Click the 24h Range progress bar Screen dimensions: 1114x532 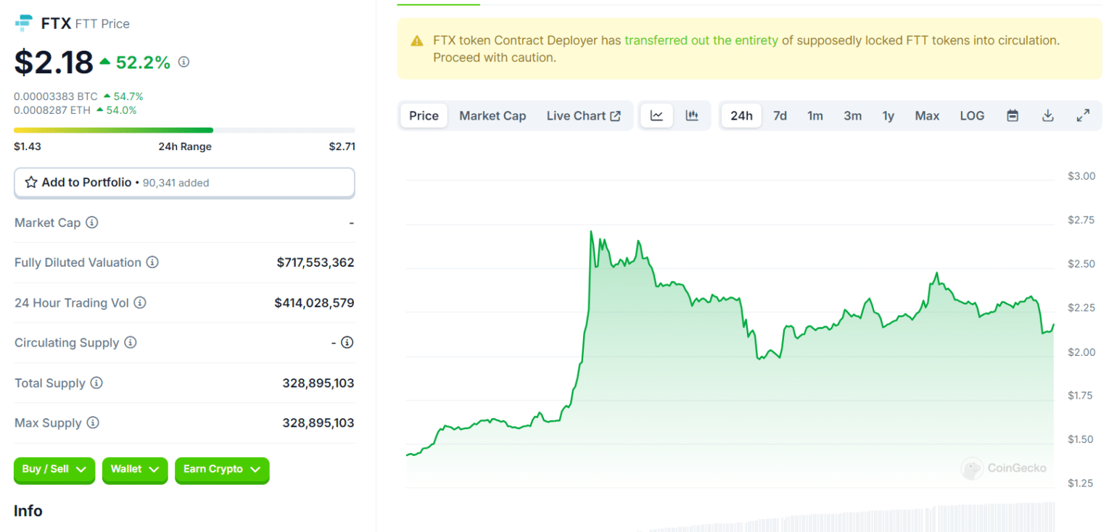184,130
